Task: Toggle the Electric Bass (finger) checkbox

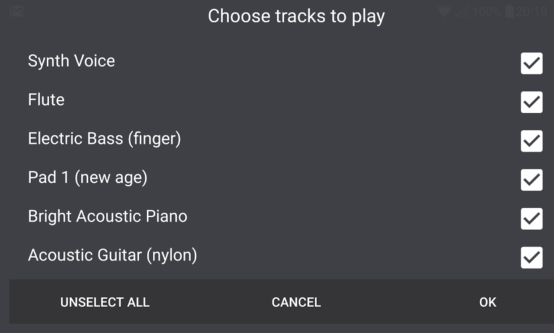Action: point(531,141)
